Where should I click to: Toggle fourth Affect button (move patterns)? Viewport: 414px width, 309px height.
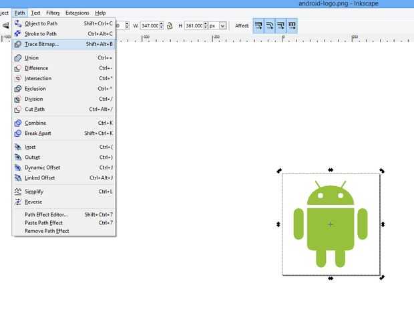[x=292, y=25]
